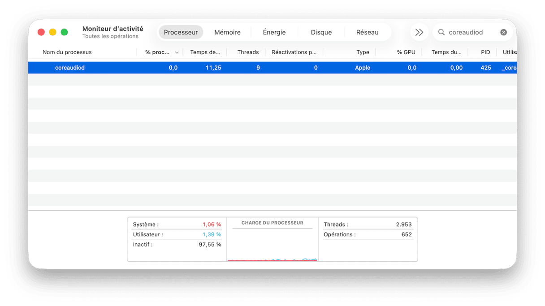Click the green full-screen window button

click(64, 32)
